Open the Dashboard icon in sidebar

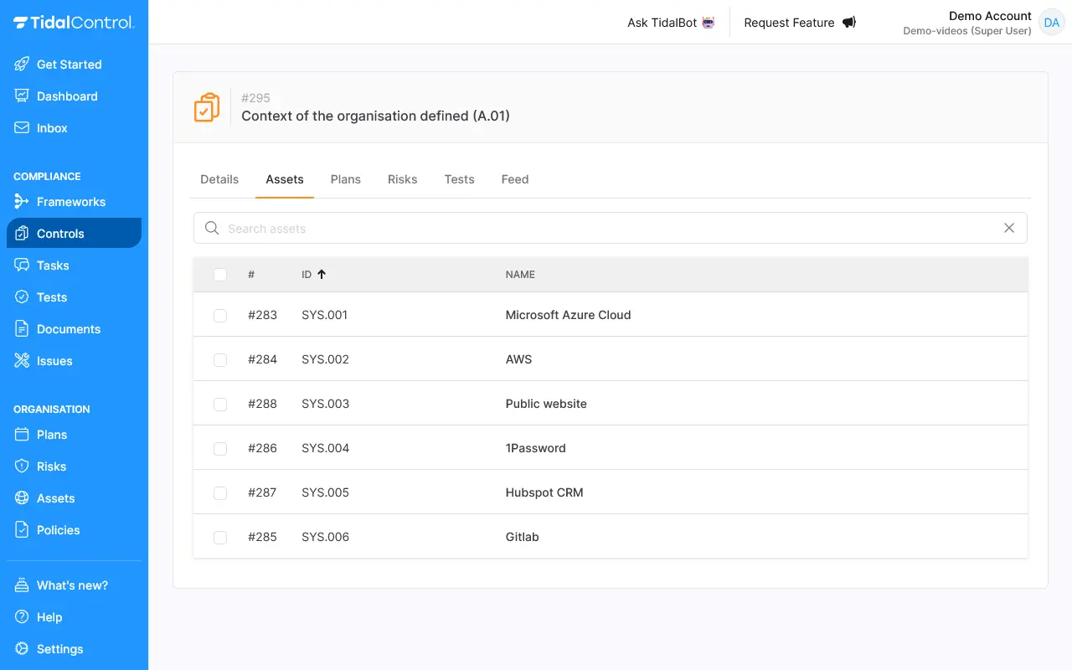(x=22, y=96)
